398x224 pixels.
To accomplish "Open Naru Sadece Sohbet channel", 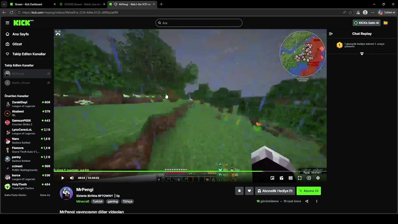I will tap(27, 141).
